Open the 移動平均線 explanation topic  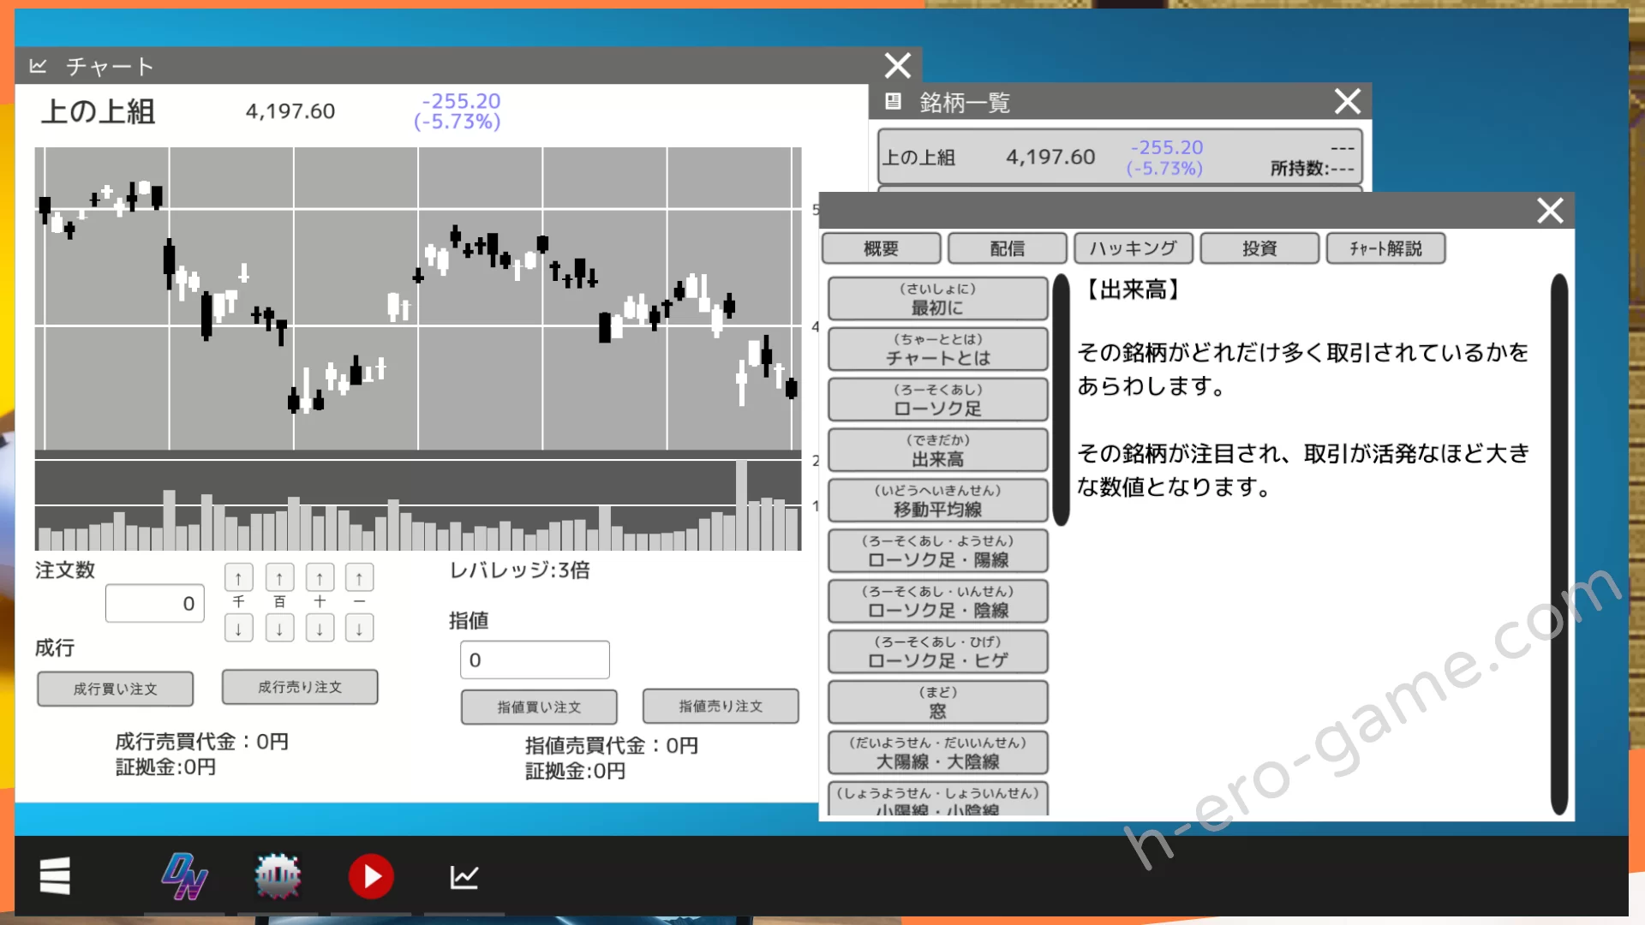[x=937, y=500]
